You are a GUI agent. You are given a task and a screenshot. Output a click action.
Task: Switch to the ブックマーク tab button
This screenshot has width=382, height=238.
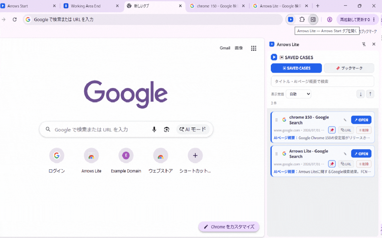point(349,68)
